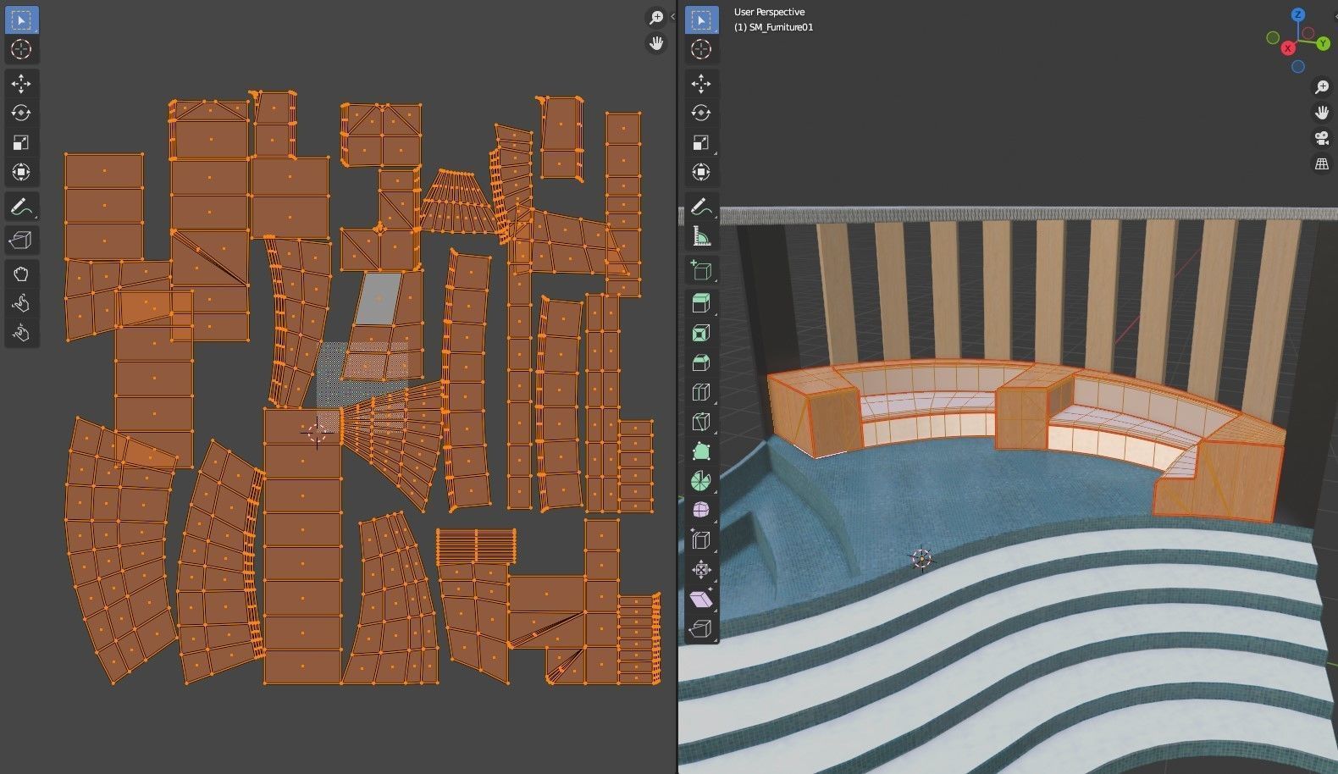This screenshot has width=1338, height=774.
Task: Activate the 3D Cursor tool in viewport
Action: pos(701,49)
